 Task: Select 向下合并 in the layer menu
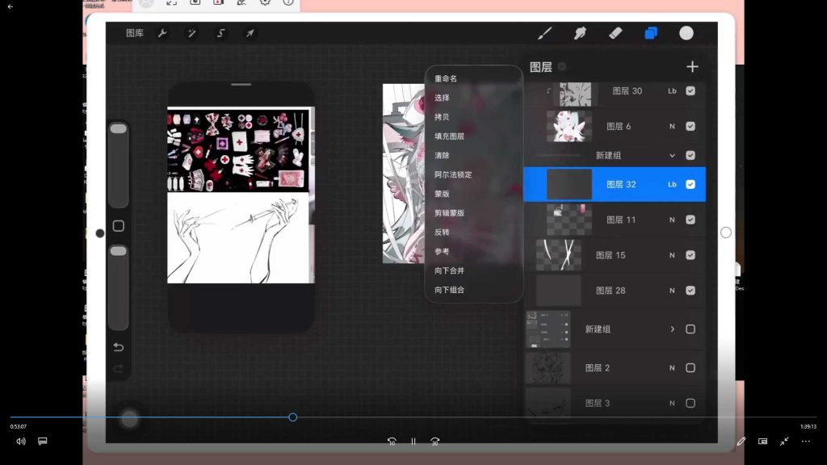[x=449, y=270]
